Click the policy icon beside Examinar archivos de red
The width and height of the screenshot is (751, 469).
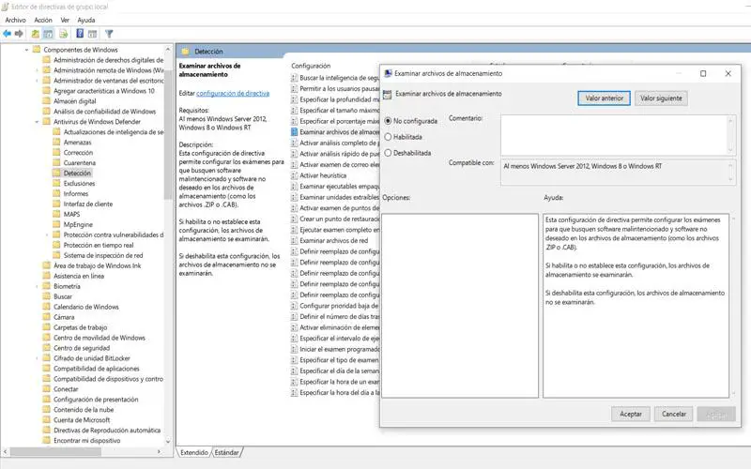click(295, 241)
